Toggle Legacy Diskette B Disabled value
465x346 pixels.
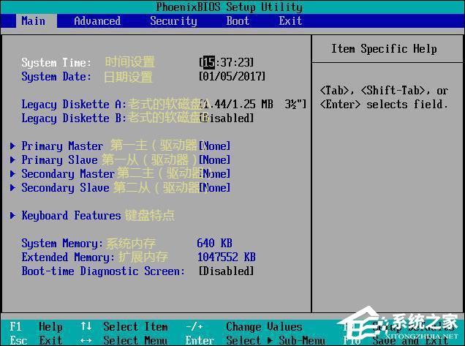[x=228, y=118]
